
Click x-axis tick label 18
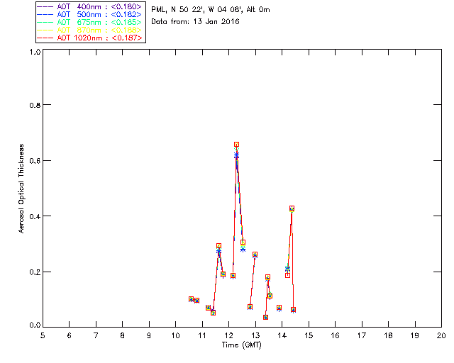tap(389, 335)
